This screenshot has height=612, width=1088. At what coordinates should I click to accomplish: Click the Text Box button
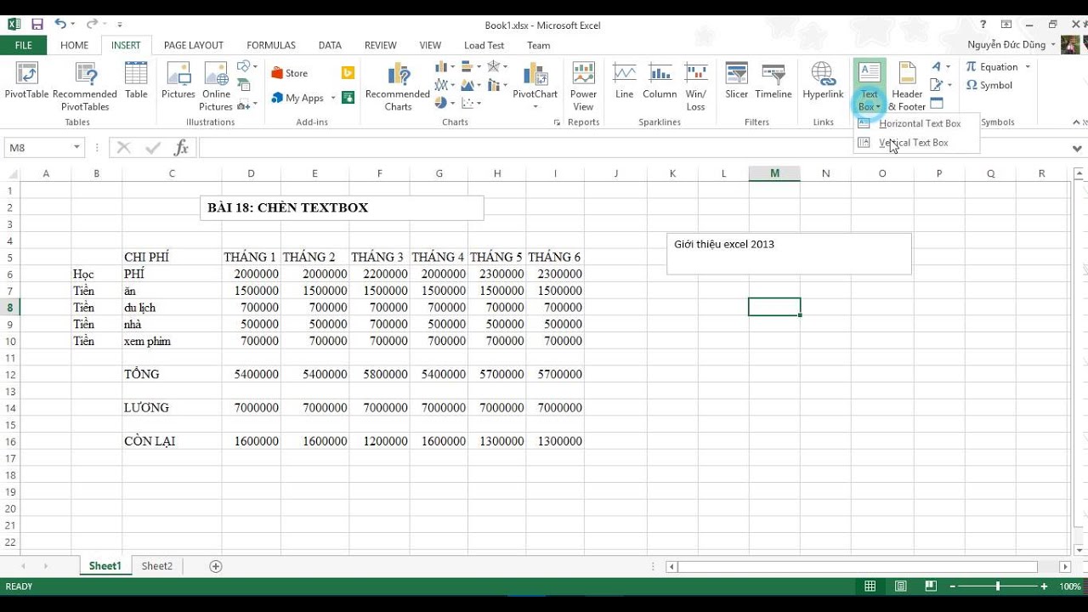(x=869, y=86)
